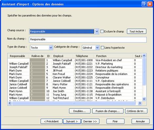Screen dimensions: 154x130
Task: Open the Doubles… dialog button
Action: point(80,111)
